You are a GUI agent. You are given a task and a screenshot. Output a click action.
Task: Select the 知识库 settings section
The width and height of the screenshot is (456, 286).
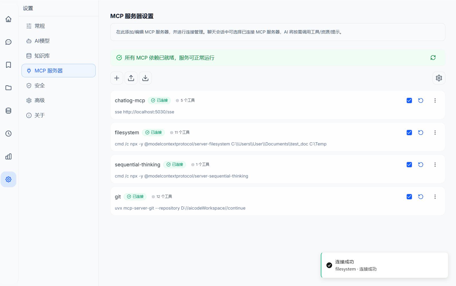(x=42, y=56)
